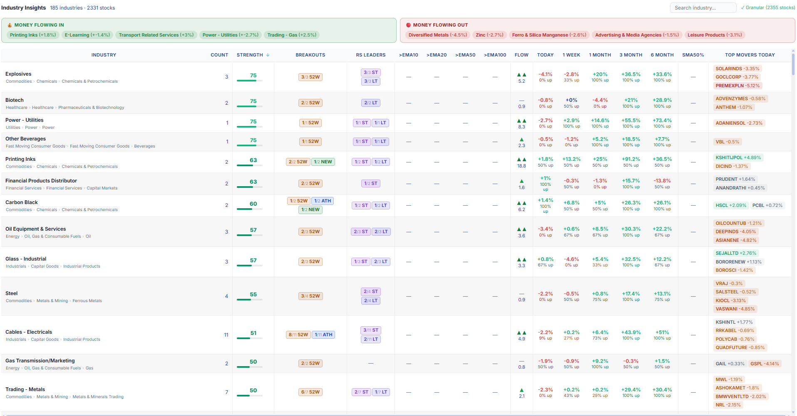
Task: Click Diversified Metals (-4.5%) outflow chip
Action: (438, 35)
